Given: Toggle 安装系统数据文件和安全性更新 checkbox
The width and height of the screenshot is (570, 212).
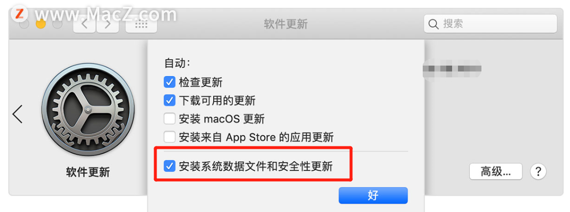Looking at the screenshot, I should click(x=169, y=166).
